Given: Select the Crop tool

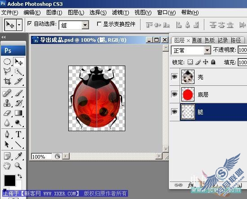Looking at the screenshot, I should point(7,81).
